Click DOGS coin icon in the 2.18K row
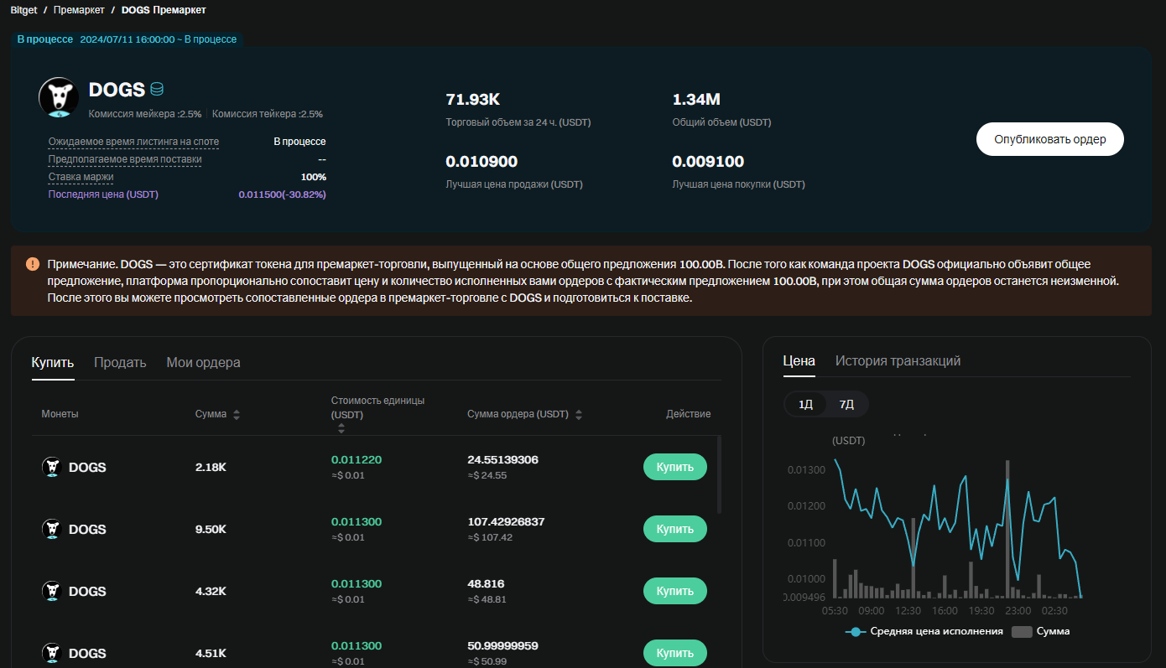Image resolution: width=1166 pixels, height=668 pixels. coord(52,467)
